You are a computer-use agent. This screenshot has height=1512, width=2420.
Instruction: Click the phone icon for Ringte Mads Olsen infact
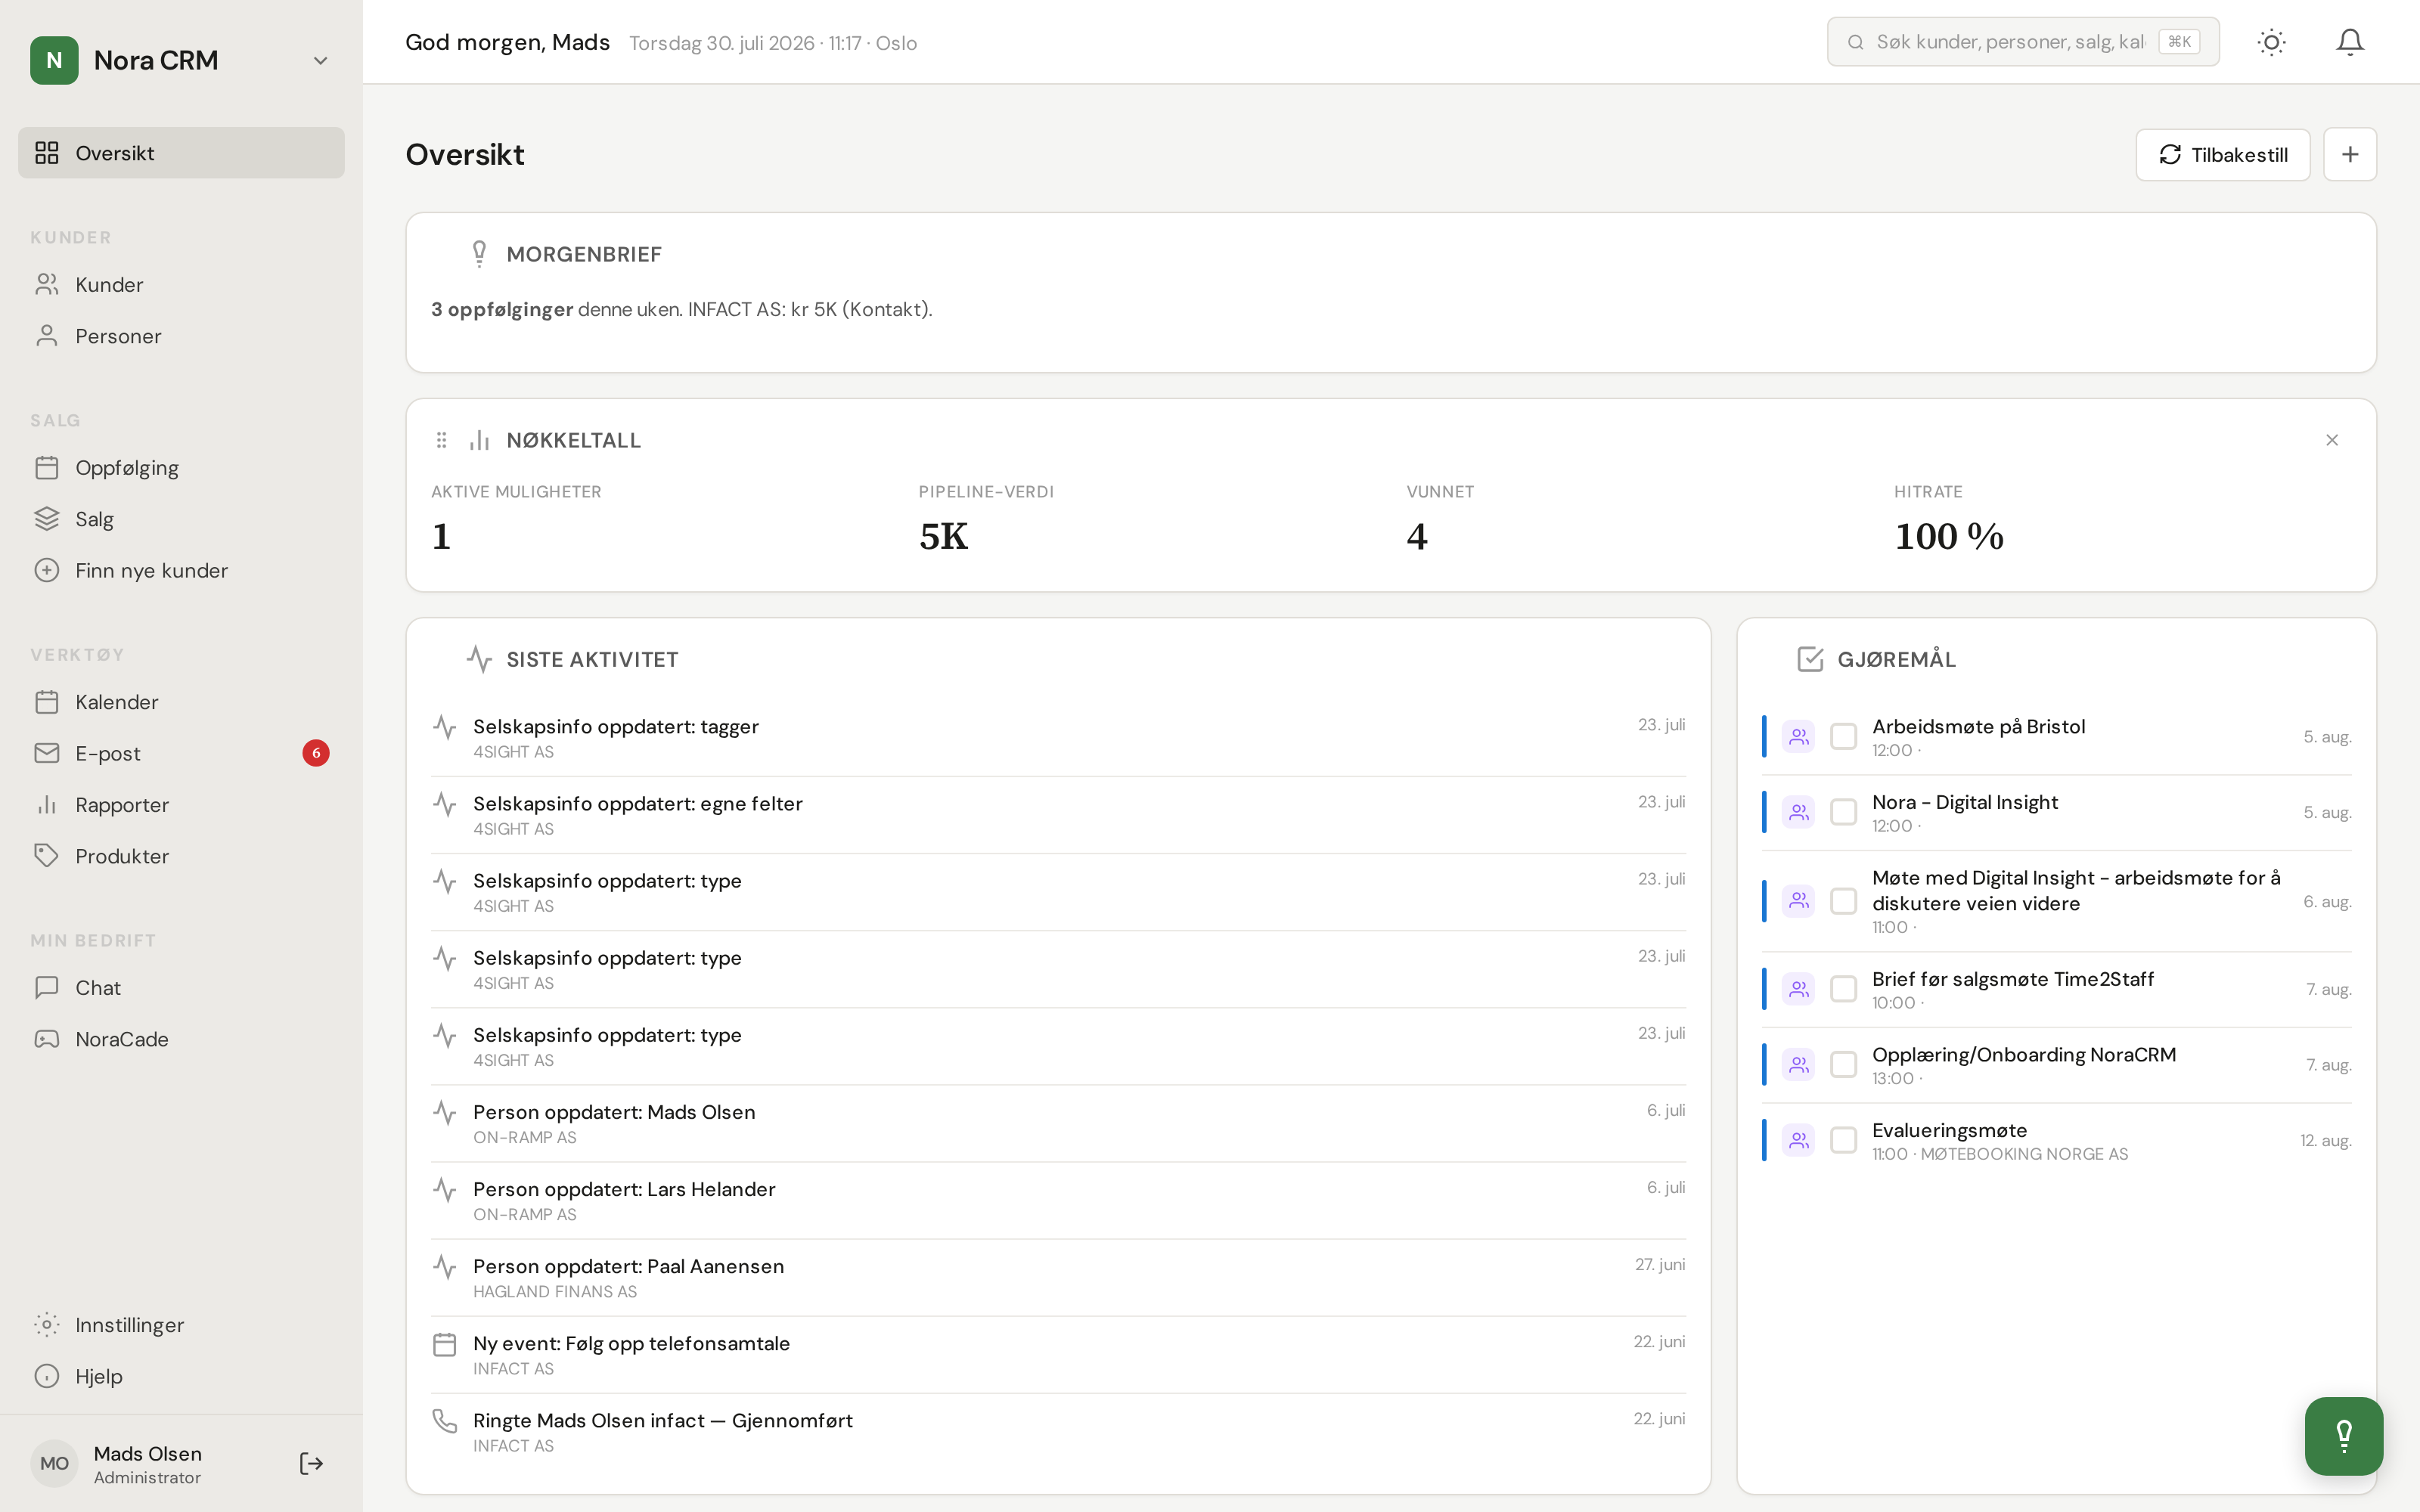pos(445,1421)
